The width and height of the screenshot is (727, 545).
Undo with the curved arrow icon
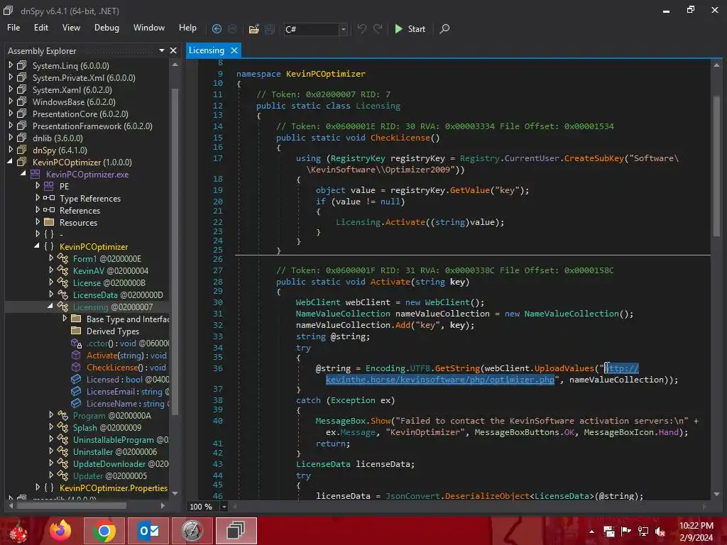[x=361, y=28]
